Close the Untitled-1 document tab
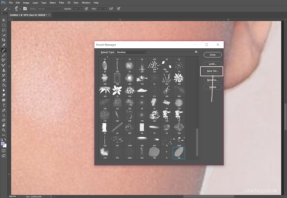287x198 pixels. [49, 15]
